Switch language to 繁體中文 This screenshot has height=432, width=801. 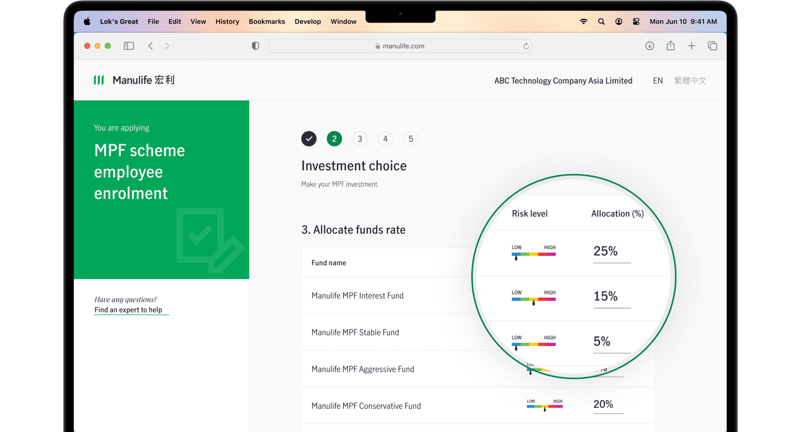690,80
